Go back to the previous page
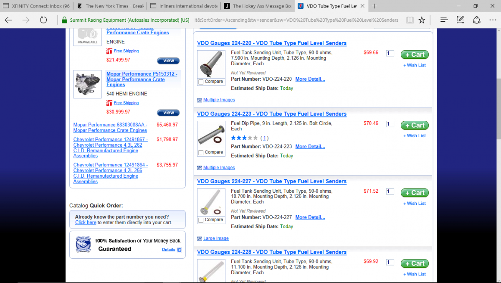 (x=8, y=20)
